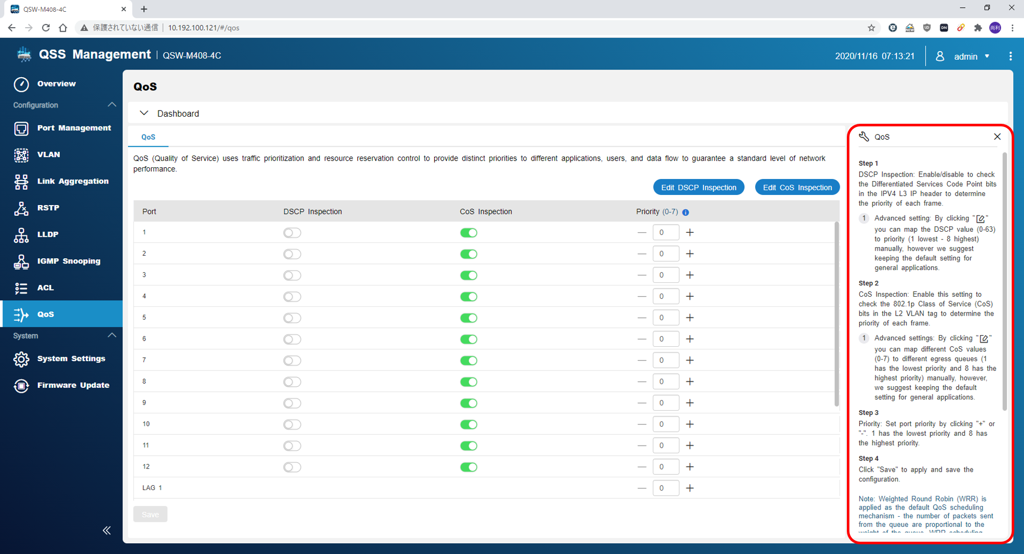
Task: Open VLAN from the sidebar
Action: (x=48, y=154)
